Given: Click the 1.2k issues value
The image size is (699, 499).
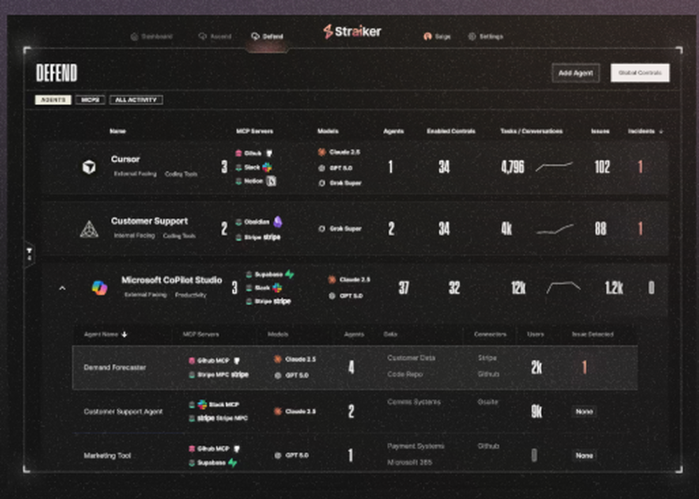Looking at the screenshot, I should click(x=614, y=288).
